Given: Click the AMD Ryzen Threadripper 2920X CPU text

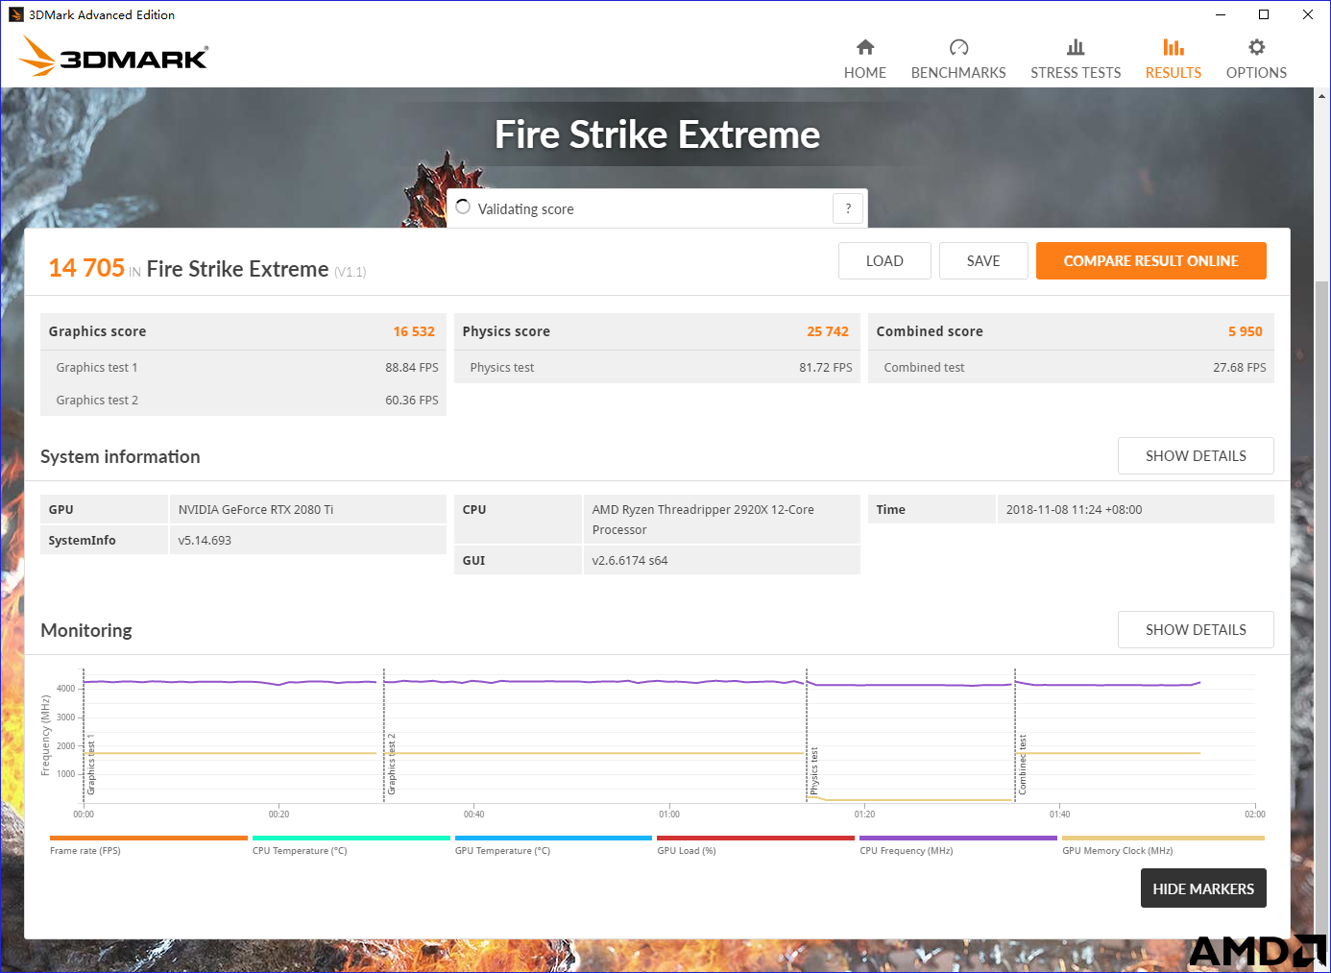Looking at the screenshot, I should [x=703, y=520].
